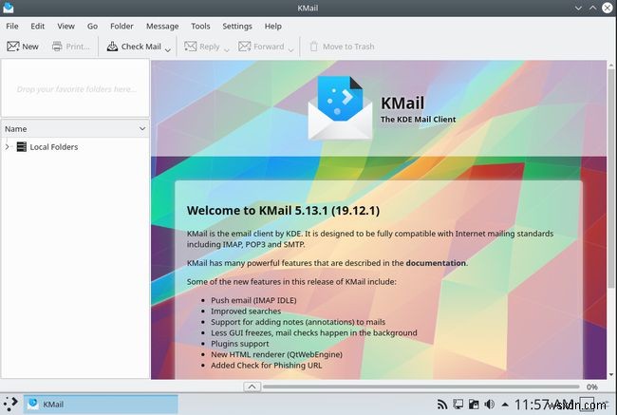The width and height of the screenshot is (617, 415).
Task: Click the KMail taskbar entry
Action: tap(101, 405)
